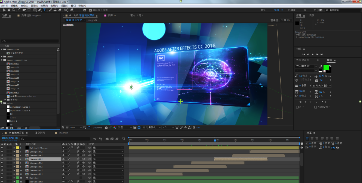This screenshot has height=183, width=362.
Task: Select the Zoom magnifier tool
Action: point(14,10)
